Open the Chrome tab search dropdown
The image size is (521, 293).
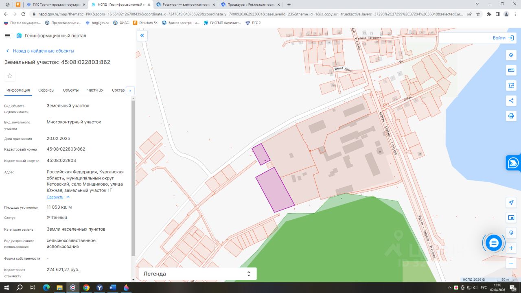pyautogui.click(x=477, y=4)
